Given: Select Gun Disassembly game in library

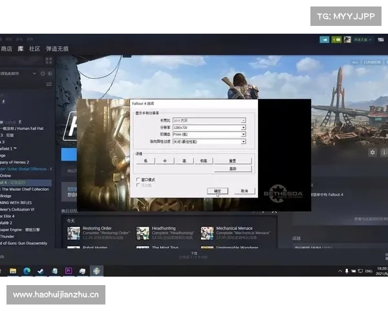Looking at the screenshot, I should [24, 243].
